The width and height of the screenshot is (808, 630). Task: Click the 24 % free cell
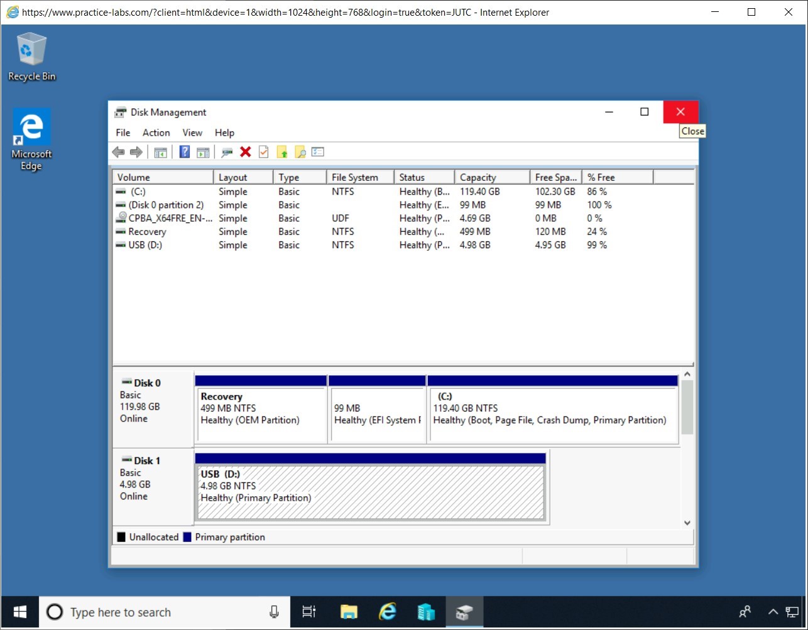click(x=597, y=232)
